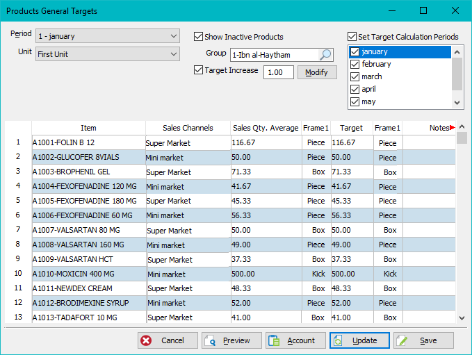Click the Target Increase value field
Image resolution: width=472 pixels, height=355 pixels.
279,72
